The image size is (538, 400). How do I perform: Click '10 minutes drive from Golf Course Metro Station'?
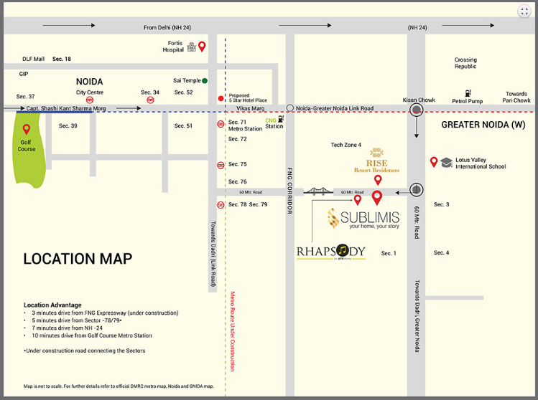click(x=92, y=335)
